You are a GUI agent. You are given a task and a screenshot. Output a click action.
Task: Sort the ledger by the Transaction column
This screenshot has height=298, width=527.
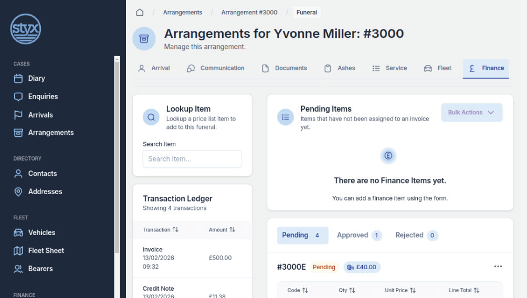point(161,230)
